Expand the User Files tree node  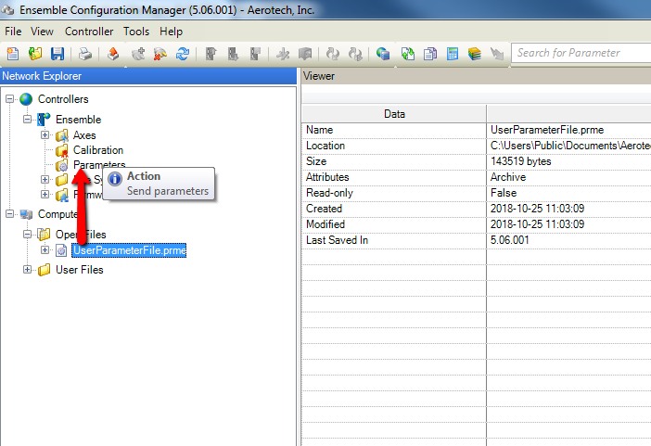pos(29,270)
